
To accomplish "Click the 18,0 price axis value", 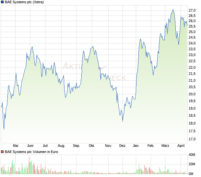I will pos(192,124).
